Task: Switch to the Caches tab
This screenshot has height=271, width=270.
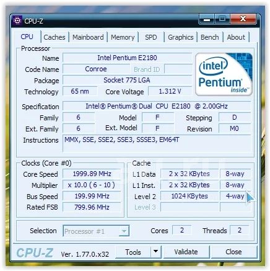Action: point(54,37)
